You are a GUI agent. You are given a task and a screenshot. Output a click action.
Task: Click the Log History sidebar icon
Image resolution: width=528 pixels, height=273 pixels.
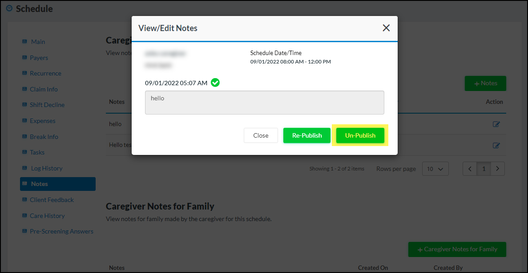25,168
